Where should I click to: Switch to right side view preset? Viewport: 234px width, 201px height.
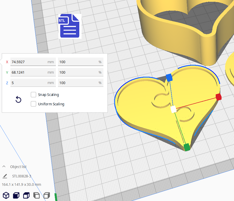[46, 195]
